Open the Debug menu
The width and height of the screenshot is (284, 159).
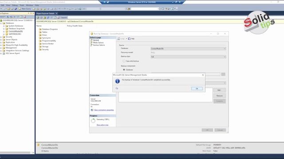pyautogui.click(x=15, y=5)
